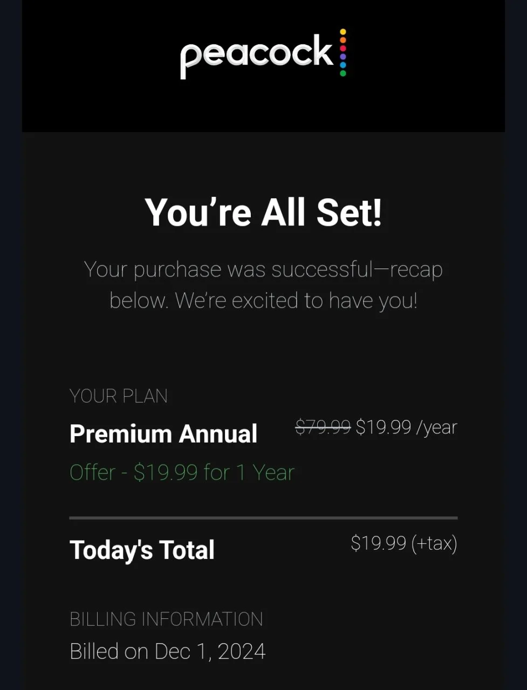Click the BILLING INFORMATION section label

click(x=166, y=619)
